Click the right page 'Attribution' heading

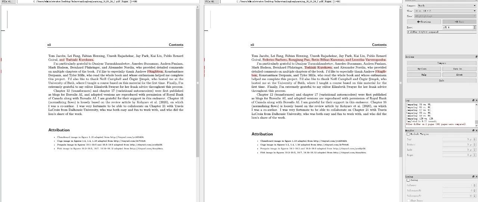pyautogui.click(x=262, y=134)
